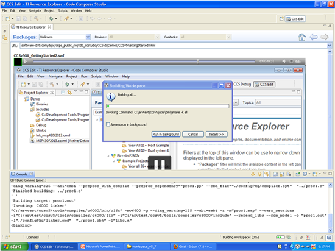Toggle Scroll Lock in the console toolbar

(282, 174)
